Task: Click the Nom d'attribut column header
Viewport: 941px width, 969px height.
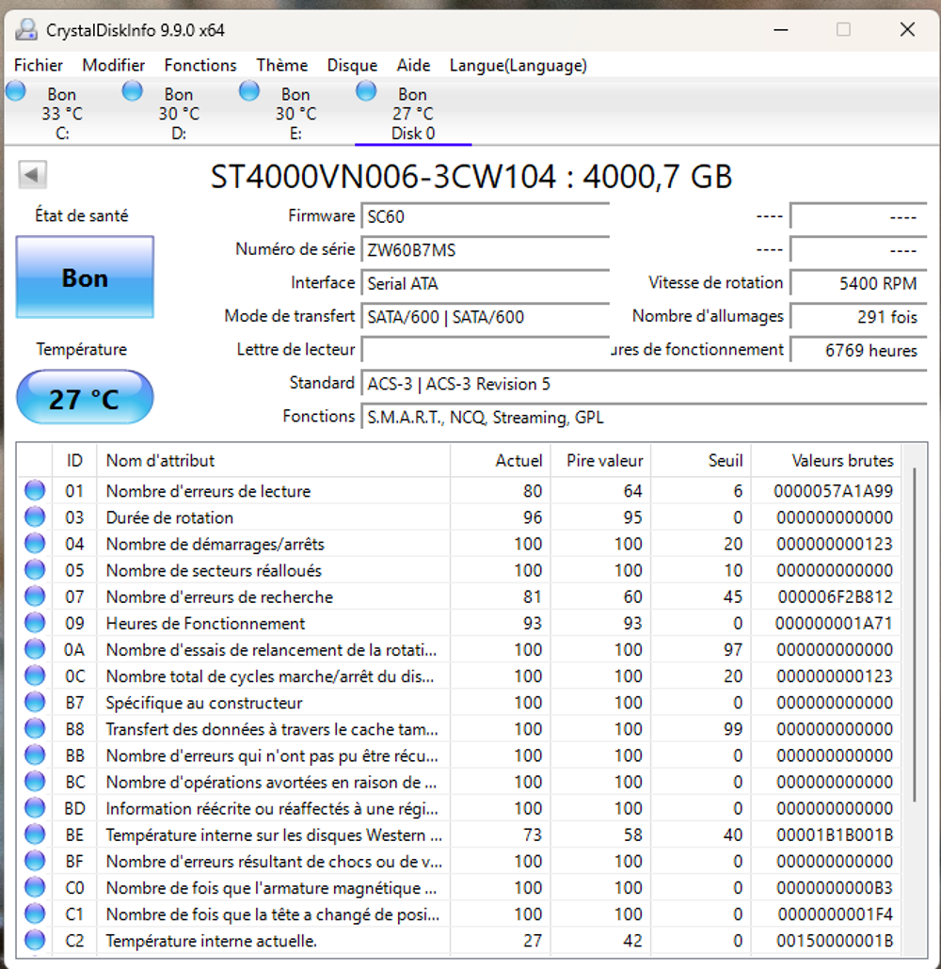Action: pos(273,460)
